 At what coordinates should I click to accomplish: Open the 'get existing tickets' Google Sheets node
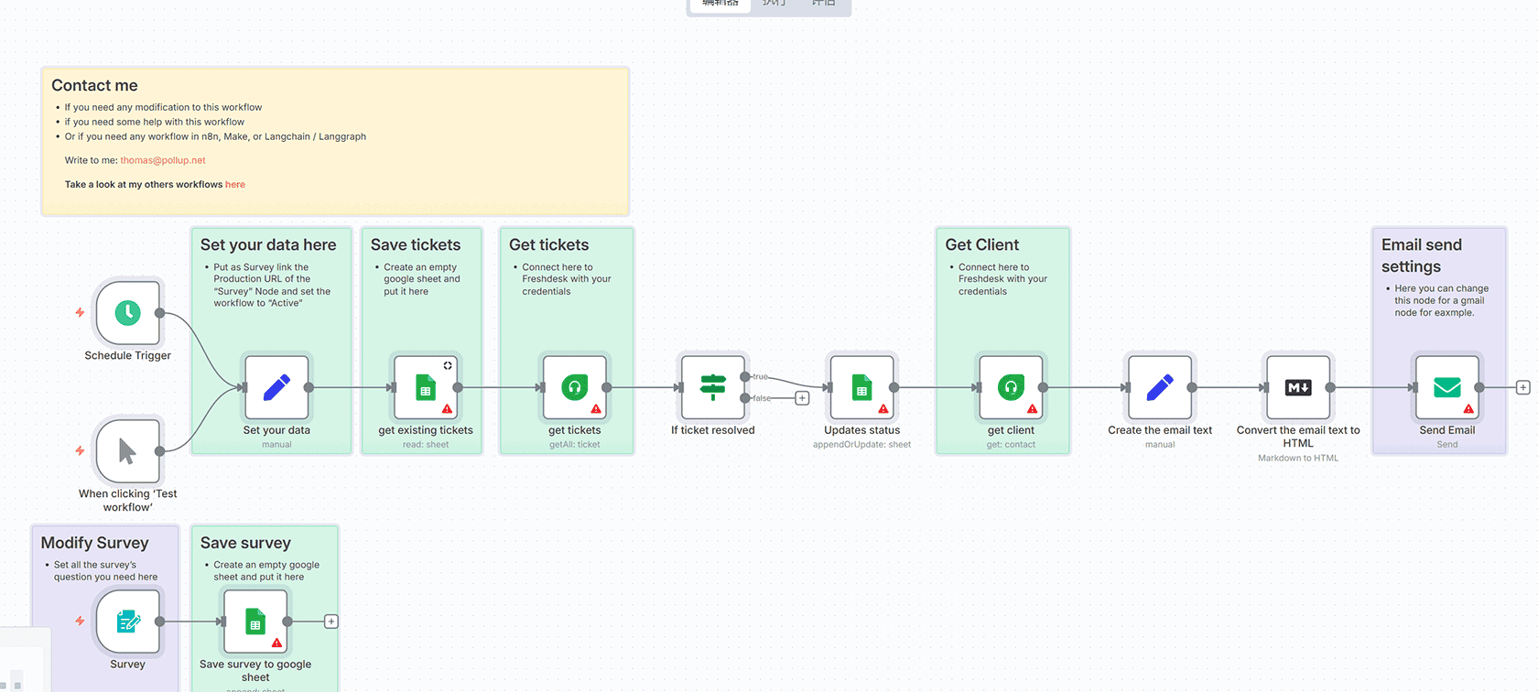tap(426, 387)
